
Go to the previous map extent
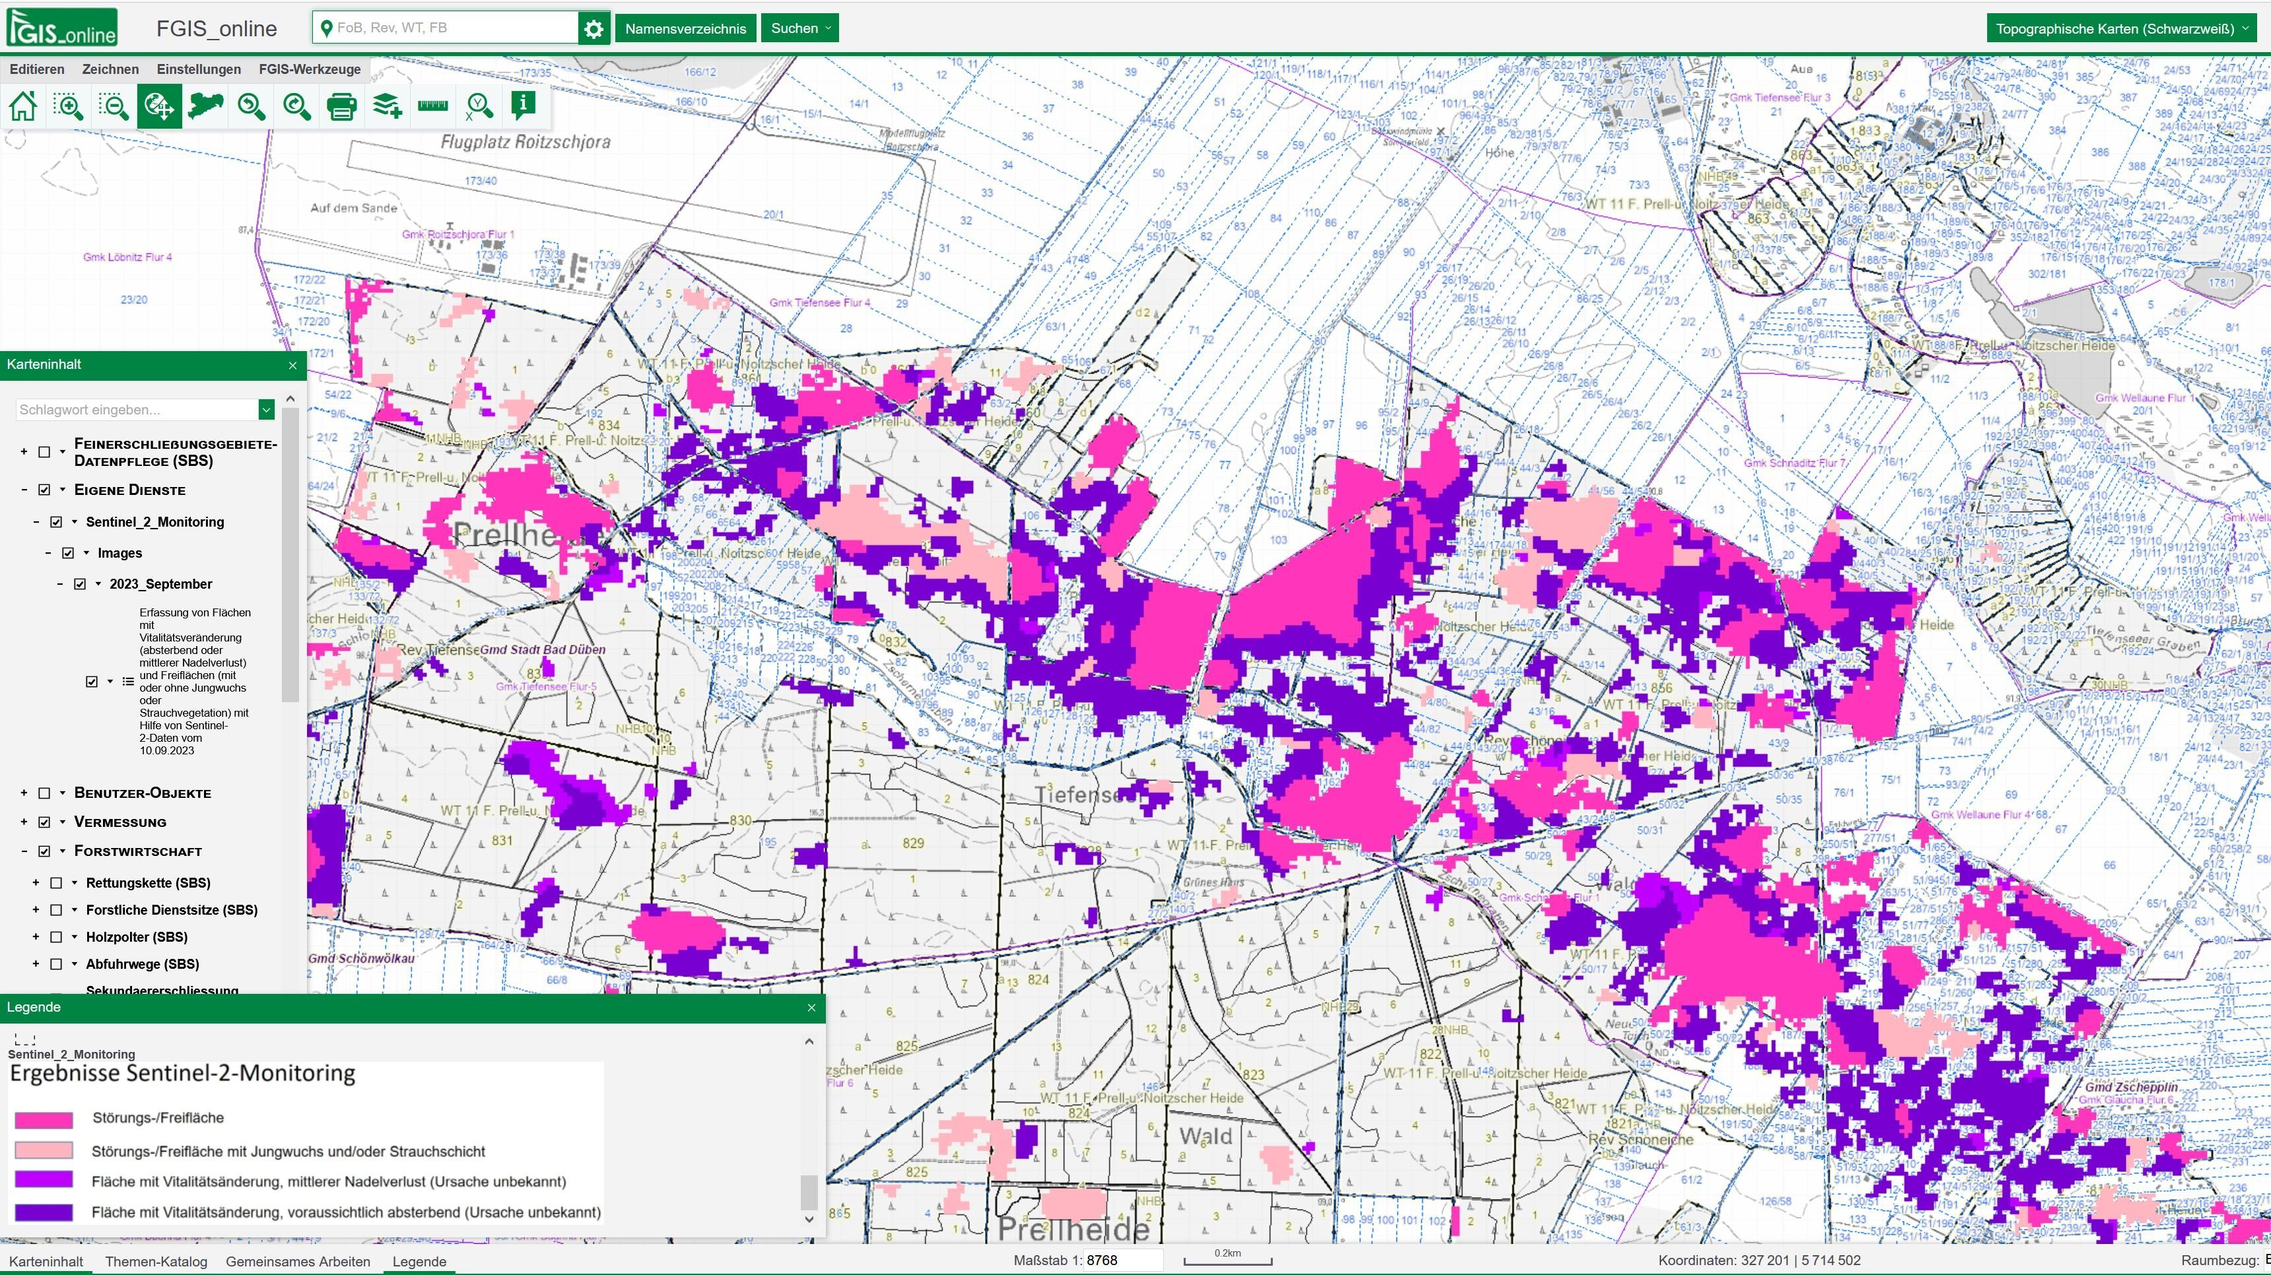click(x=252, y=107)
